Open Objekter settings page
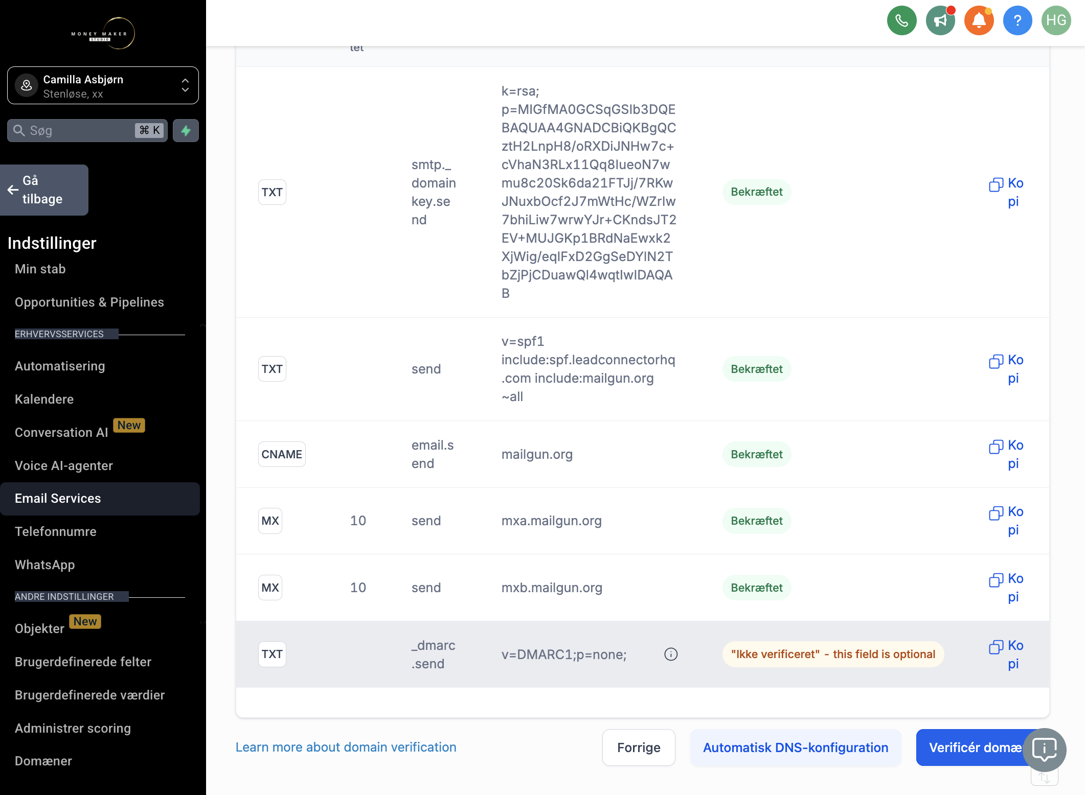 [x=40, y=628]
